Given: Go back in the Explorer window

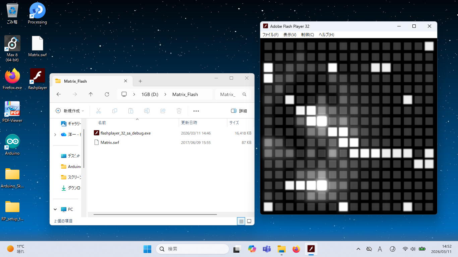Looking at the screenshot, I should 59,94.
